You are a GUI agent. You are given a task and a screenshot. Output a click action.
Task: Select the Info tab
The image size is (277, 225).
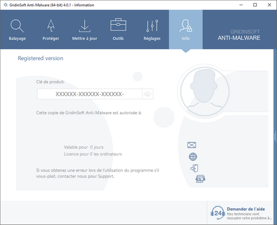tap(186, 30)
